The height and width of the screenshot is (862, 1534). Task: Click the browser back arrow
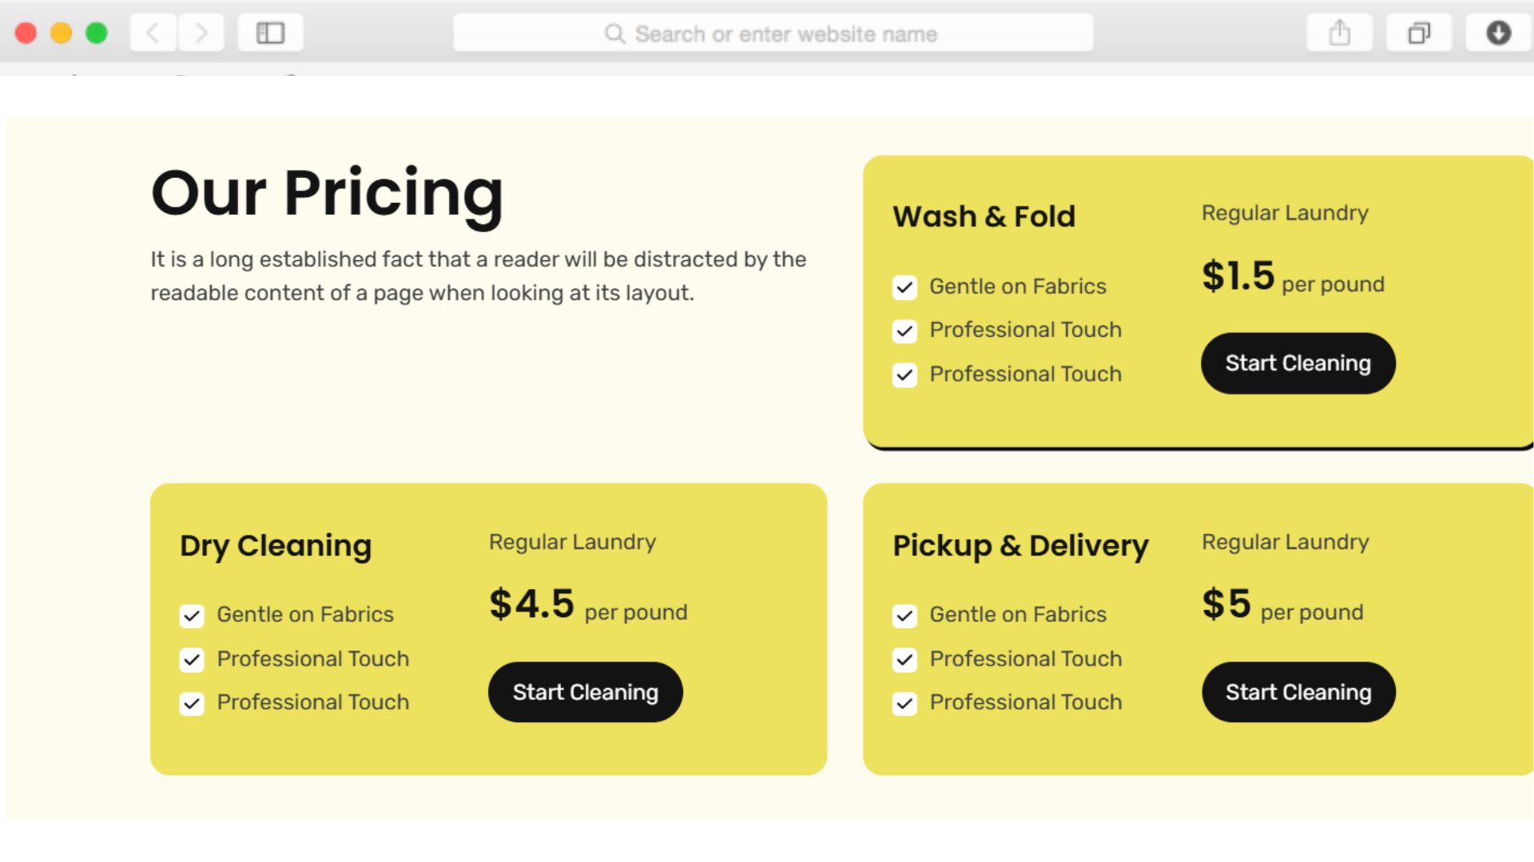pyautogui.click(x=153, y=34)
